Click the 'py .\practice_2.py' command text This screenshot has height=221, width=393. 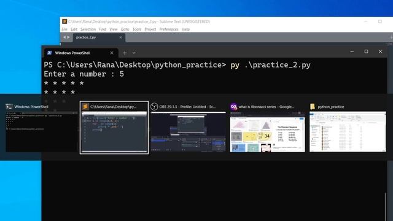270,65
